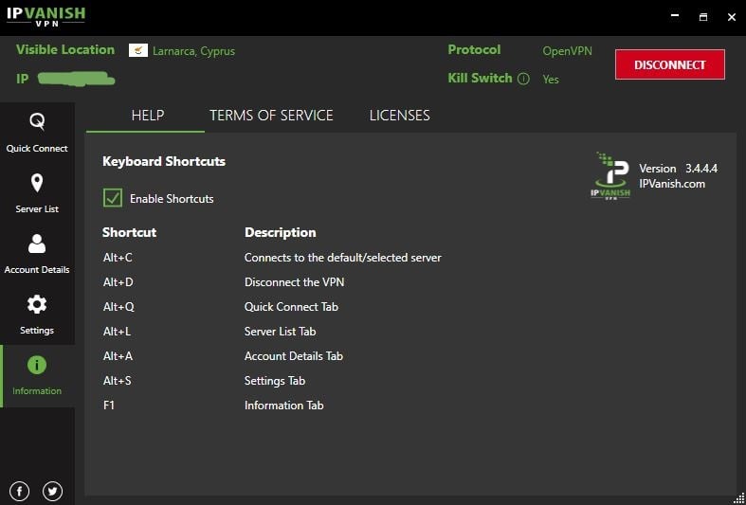Click the Alt+Q shortcut entry
746x505 pixels.
(118, 307)
